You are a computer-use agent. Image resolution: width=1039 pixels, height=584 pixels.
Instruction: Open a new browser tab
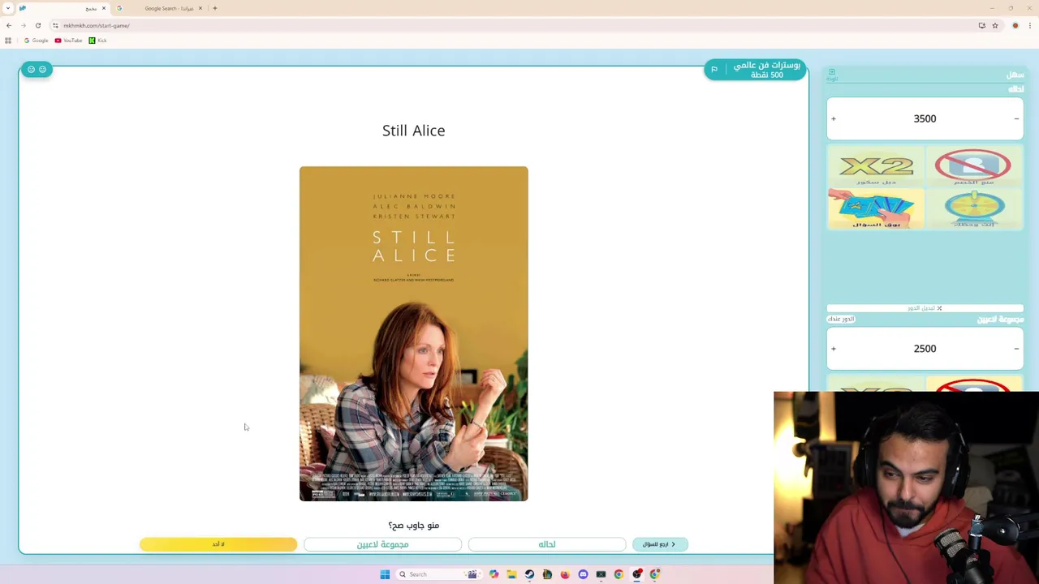point(214,8)
